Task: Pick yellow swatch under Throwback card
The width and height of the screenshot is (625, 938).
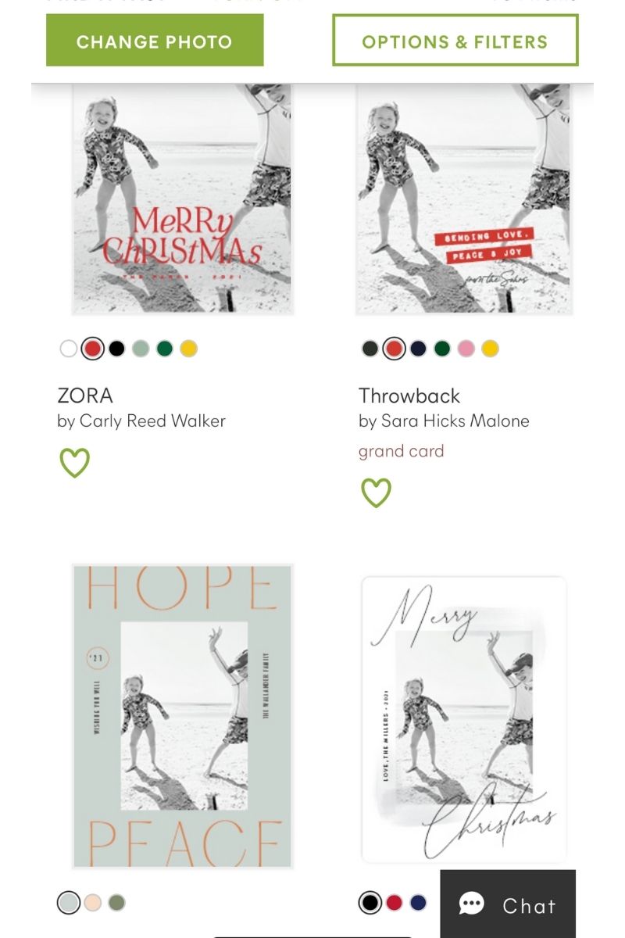Action: point(490,349)
